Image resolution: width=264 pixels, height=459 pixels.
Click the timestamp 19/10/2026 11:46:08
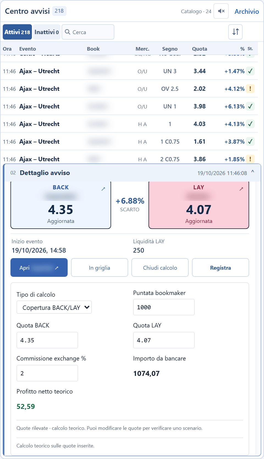click(222, 173)
